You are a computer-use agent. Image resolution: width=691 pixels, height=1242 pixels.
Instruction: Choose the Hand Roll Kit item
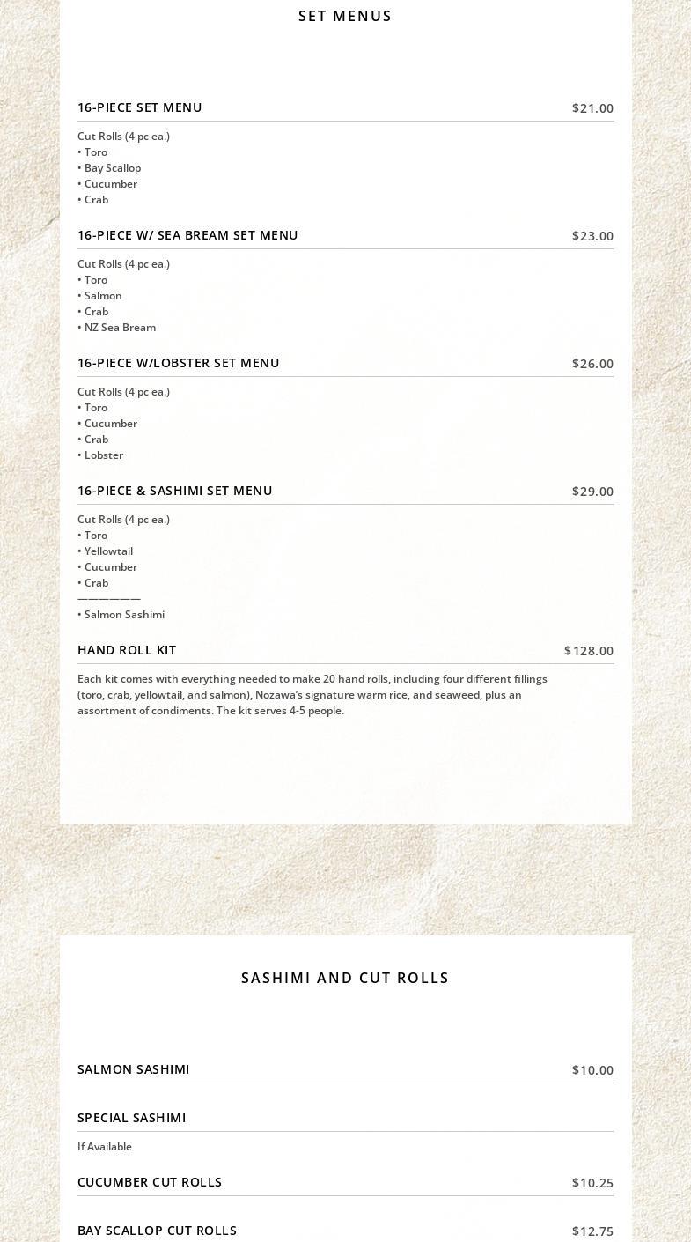[127, 650]
